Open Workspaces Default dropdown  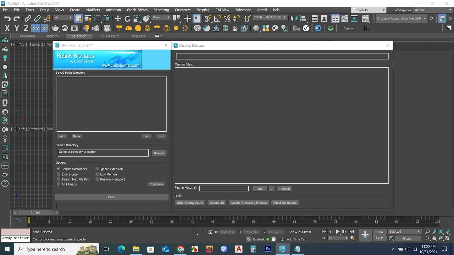coord(432,10)
